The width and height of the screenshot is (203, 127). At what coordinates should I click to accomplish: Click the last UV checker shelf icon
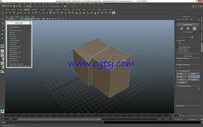[x=113, y=13]
